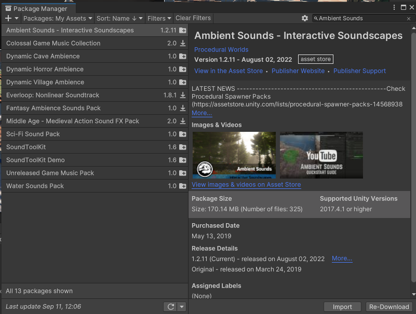Click View images & videos on Asset Store
Viewport: 416px width, 314px height.
(x=246, y=185)
